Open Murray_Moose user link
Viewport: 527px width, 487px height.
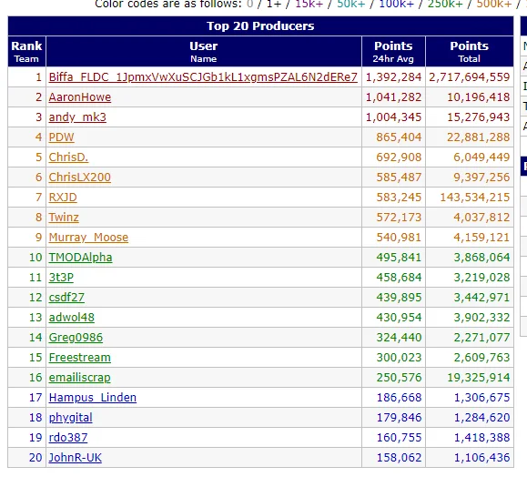tap(88, 238)
